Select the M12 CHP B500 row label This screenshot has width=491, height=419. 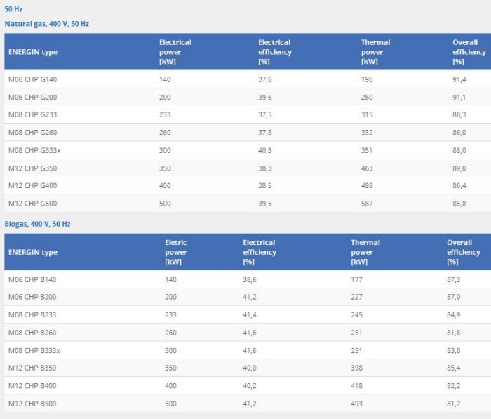pos(32,404)
